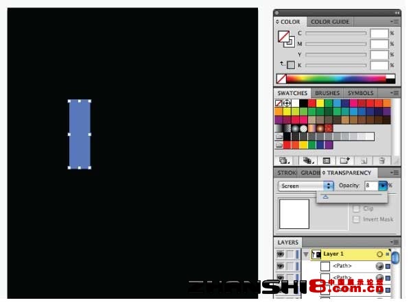Open the Symbols tab
The height and width of the screenshot is (307, 411).
360,93
